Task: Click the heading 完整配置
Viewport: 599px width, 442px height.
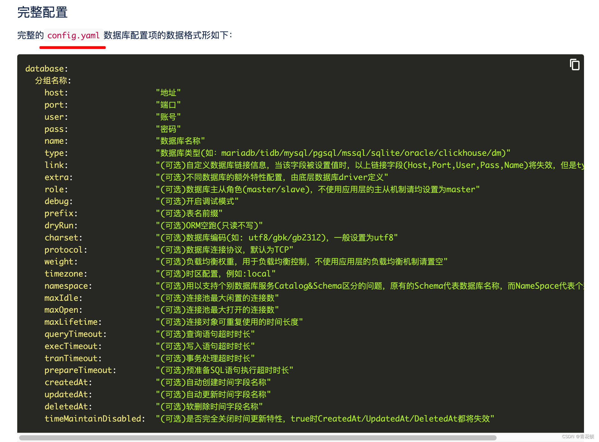Action: click(42, 12)
